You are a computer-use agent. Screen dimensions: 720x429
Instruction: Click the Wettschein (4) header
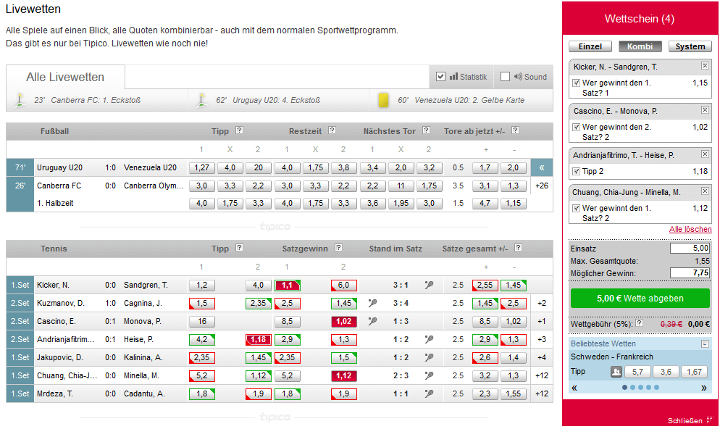point(640,19)
